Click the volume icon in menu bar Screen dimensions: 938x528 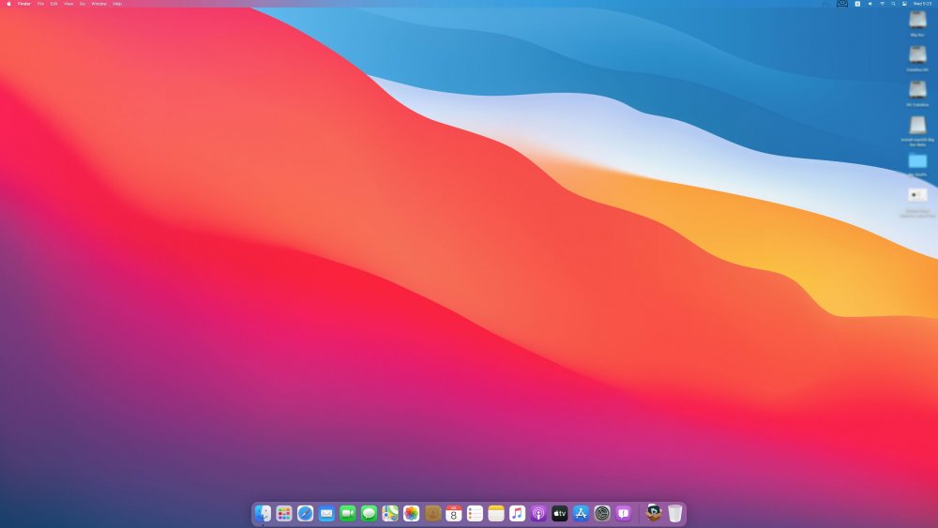click(x=870, y=4)
